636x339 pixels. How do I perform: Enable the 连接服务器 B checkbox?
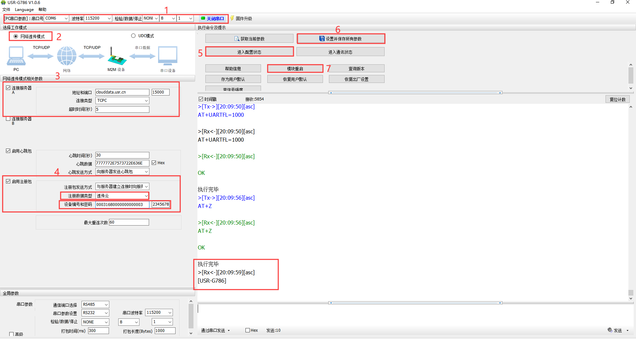8,119
